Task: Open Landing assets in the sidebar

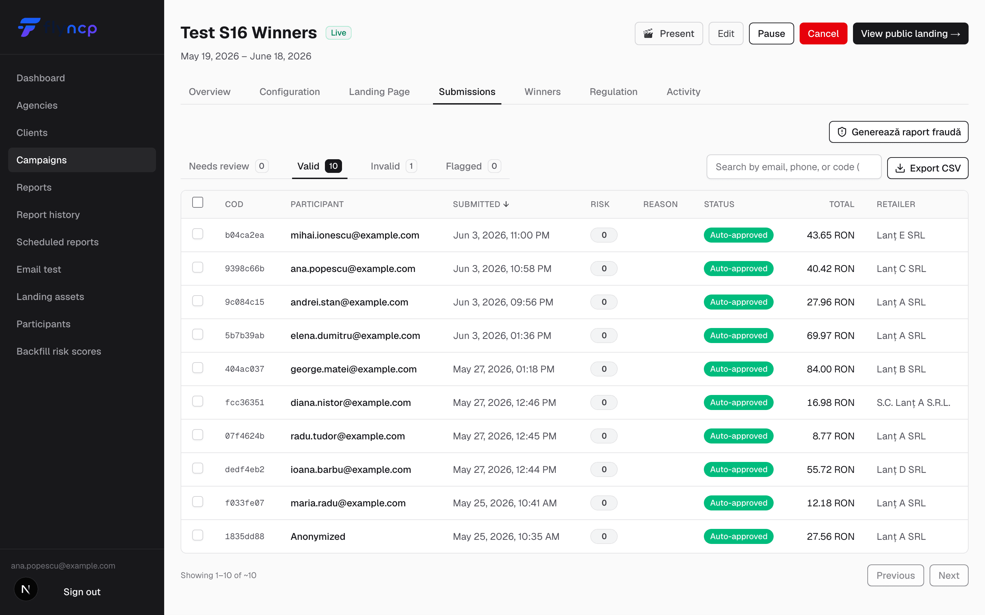Action: pyautogui.click(x=82, y=297)
